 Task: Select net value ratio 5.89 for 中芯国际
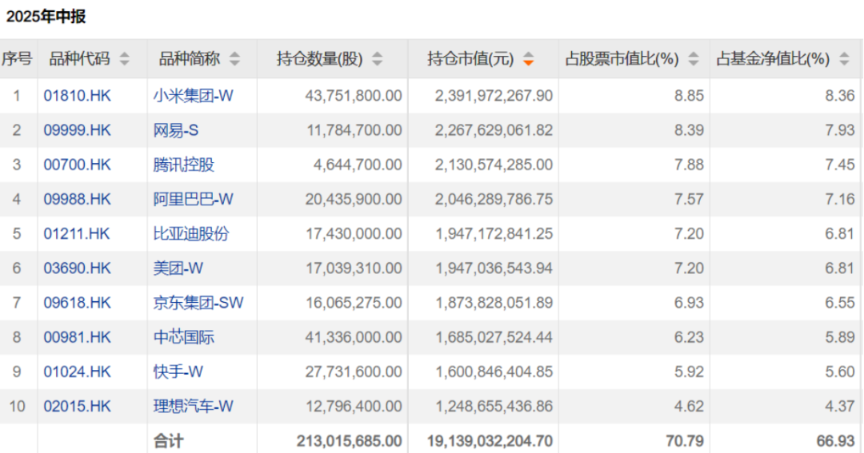point(840,337)
